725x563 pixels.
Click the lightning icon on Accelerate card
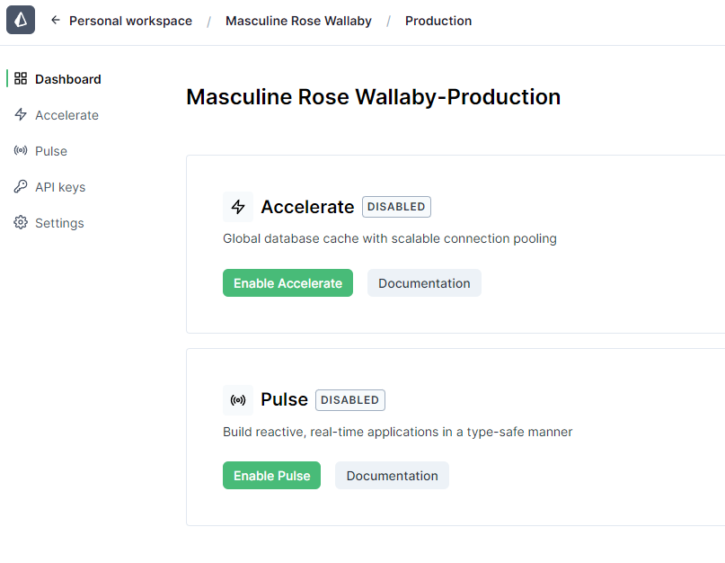click(x=238, y=207)
